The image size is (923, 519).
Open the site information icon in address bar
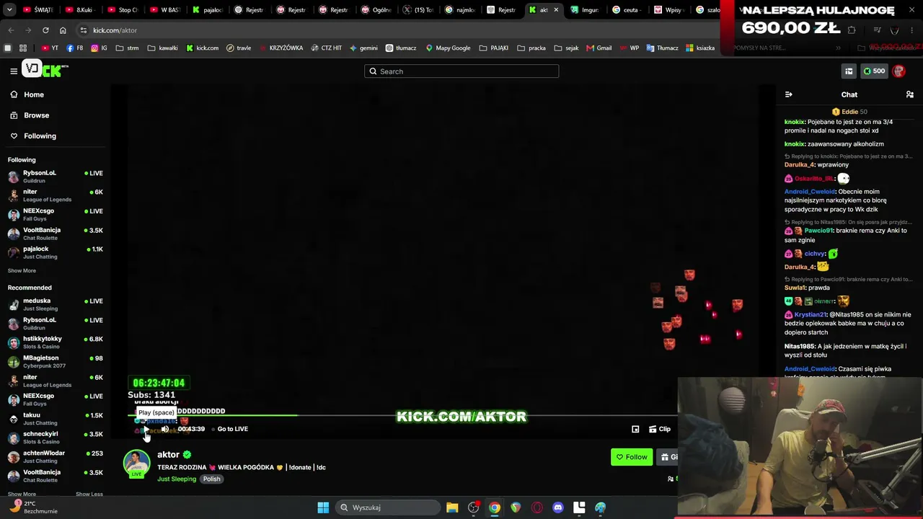tap(84, 30)
